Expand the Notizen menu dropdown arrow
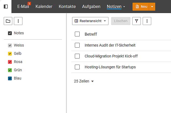 (x=124, y=7)
